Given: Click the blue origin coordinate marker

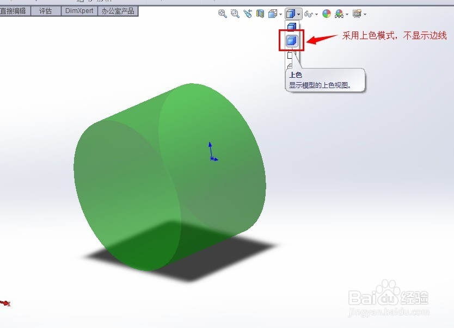Looking at the screenshot, I should [x=212, y=152].
